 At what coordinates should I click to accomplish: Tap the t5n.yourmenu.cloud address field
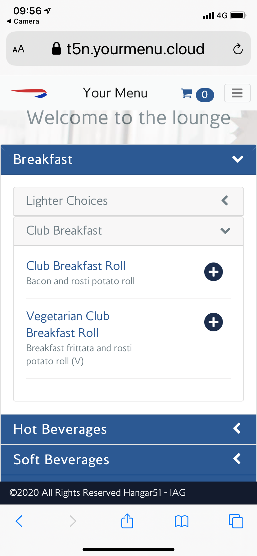tap(135, 49)
